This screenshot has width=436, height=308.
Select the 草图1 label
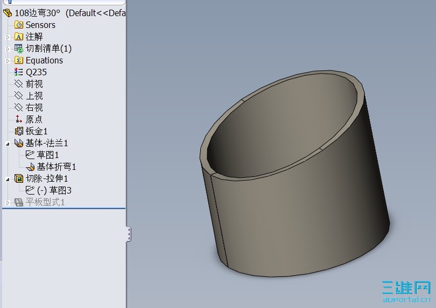pyautogui.click(x=48, y=155)
